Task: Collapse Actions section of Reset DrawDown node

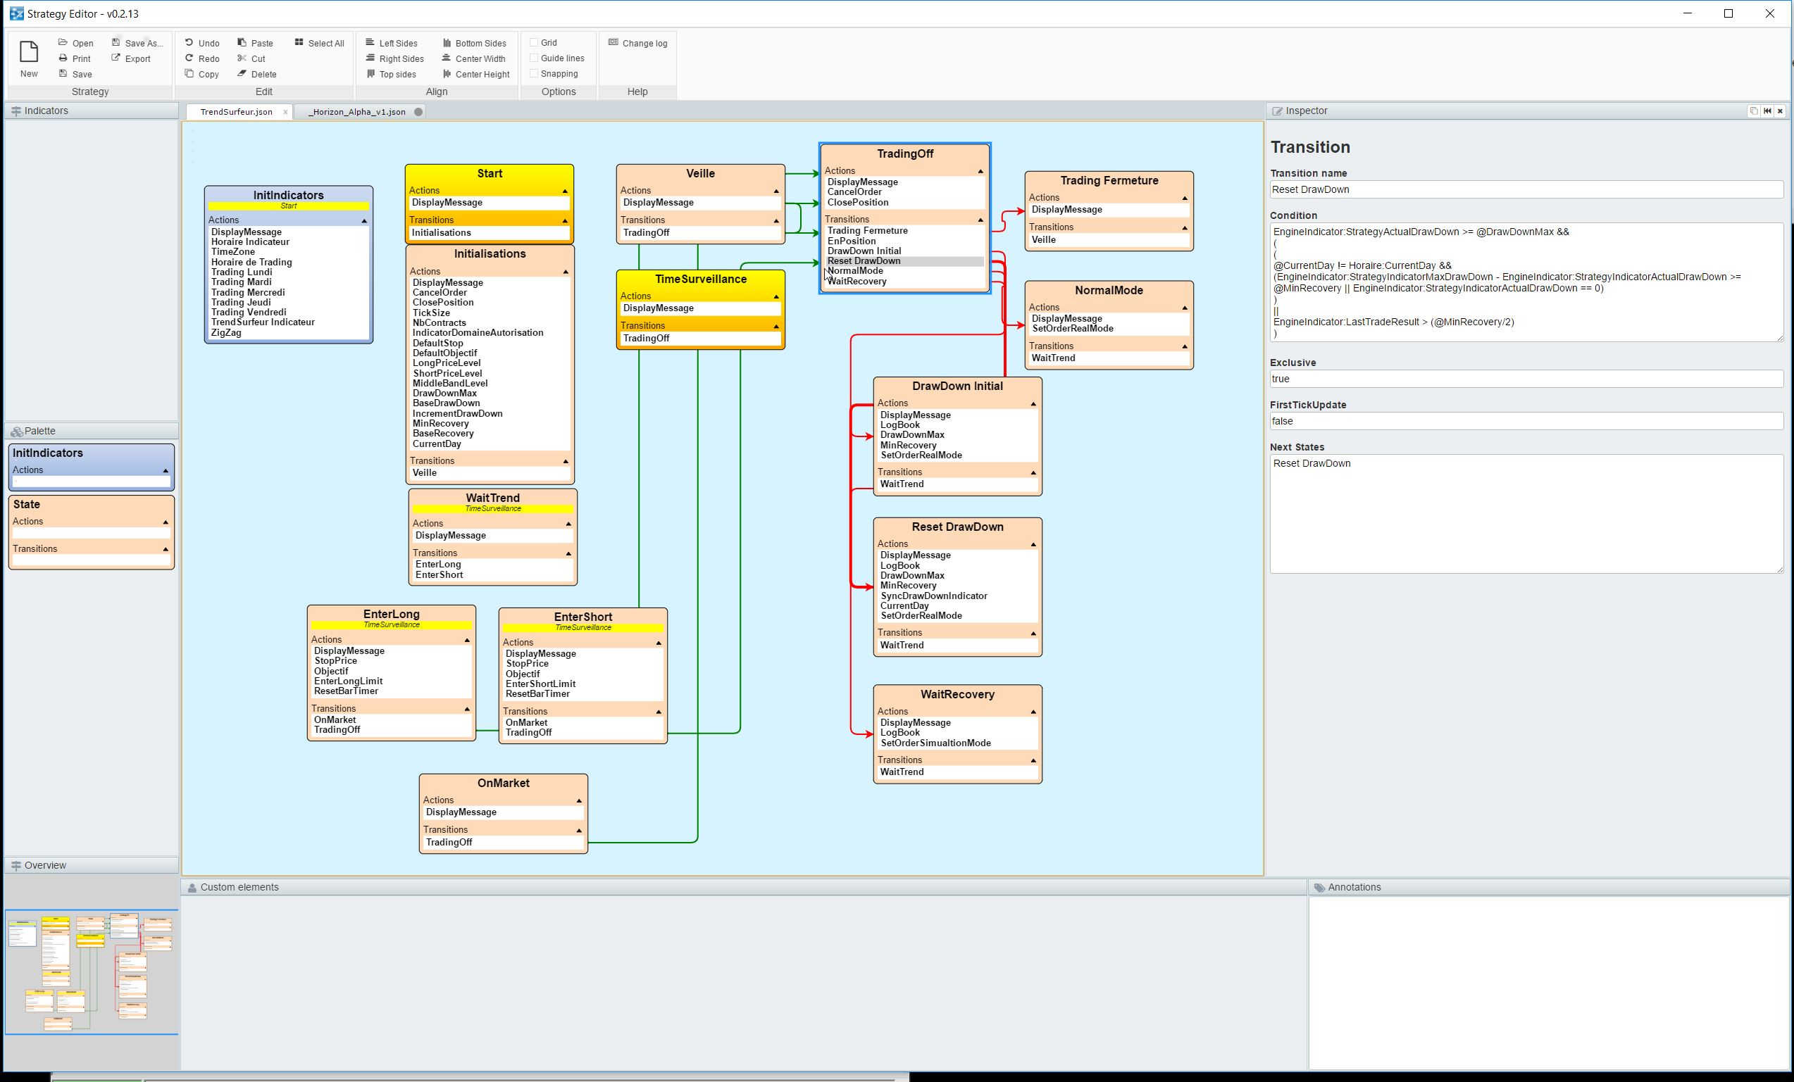Action: [x=1033, y=544]
